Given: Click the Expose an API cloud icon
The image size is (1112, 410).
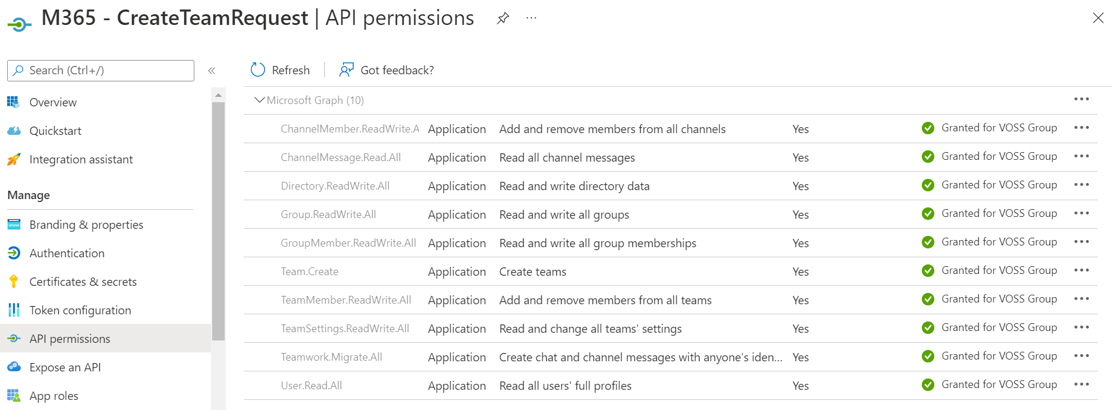Looking at the screenshot, I should click(14, 367).
